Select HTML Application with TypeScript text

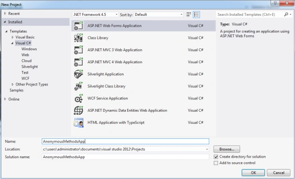point(116,122)
